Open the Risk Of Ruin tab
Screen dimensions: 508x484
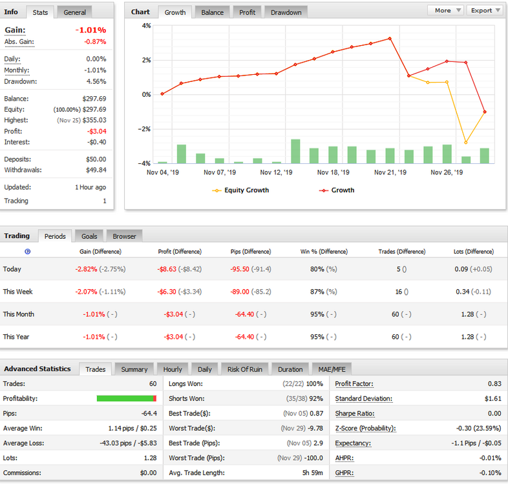(x=244, y=369)
